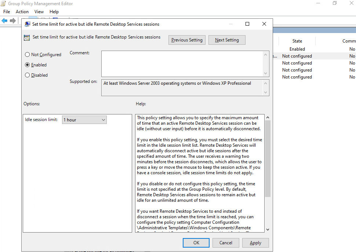
Task: Click the Comment box scroll-down arrow
Action: [266, 73]
